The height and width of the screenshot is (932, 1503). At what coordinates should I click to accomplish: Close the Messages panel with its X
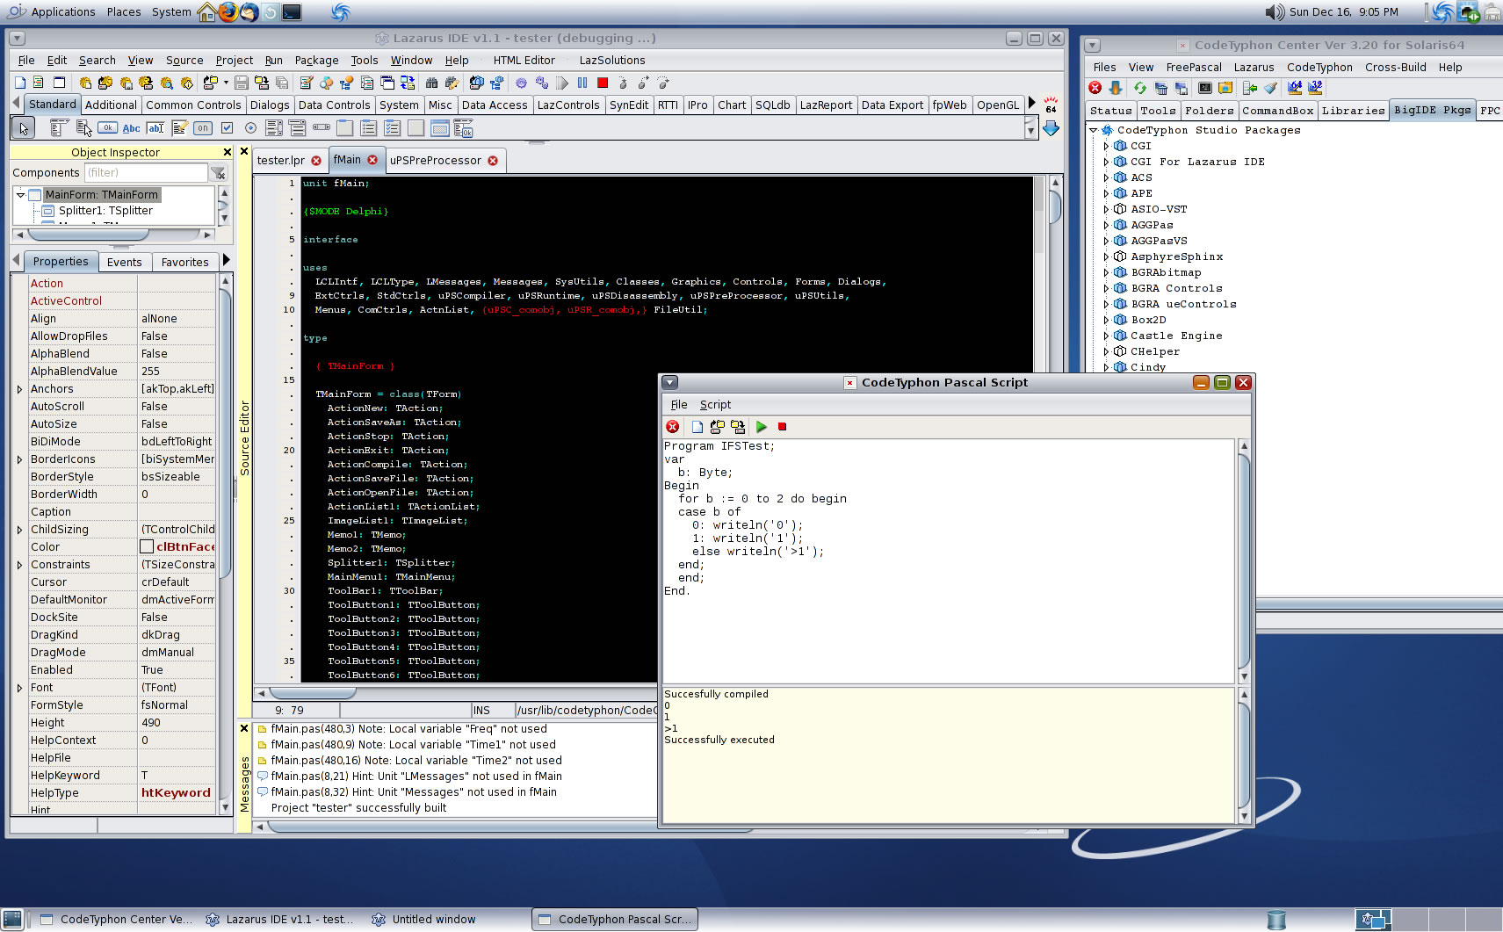tap(244, 728)
